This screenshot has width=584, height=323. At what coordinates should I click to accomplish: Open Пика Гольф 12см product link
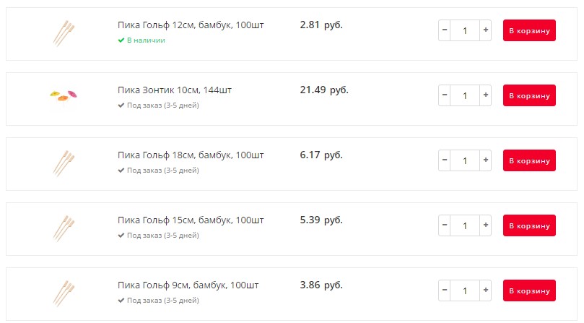[191, 25]
